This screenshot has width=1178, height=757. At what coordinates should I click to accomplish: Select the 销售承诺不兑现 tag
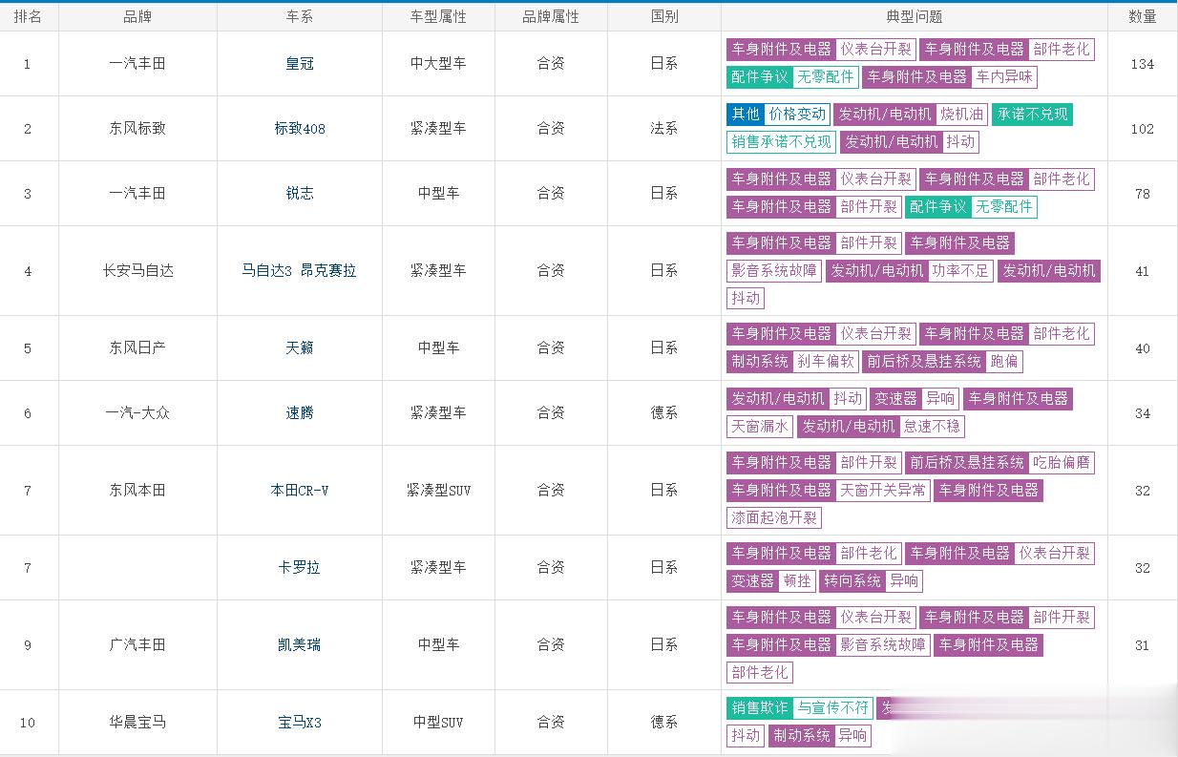(781, 142)
